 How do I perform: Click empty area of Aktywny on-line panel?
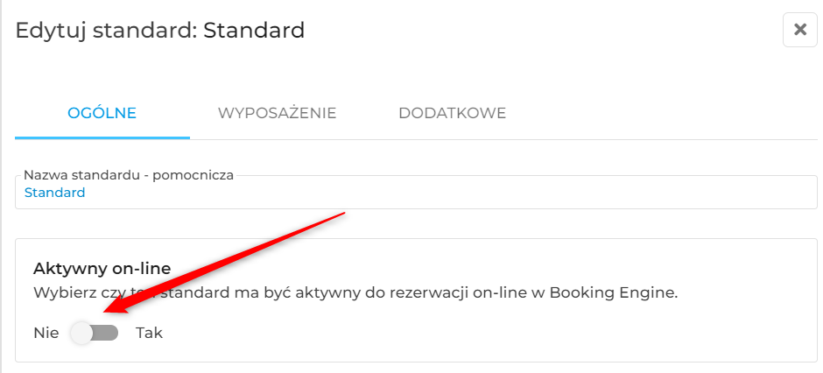[x=473, y=333]
